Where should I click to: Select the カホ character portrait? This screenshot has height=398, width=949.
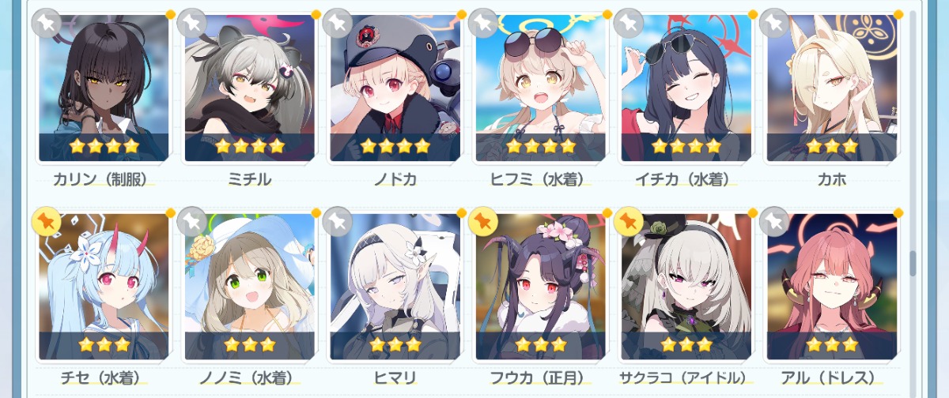click(x=832, y=87)
